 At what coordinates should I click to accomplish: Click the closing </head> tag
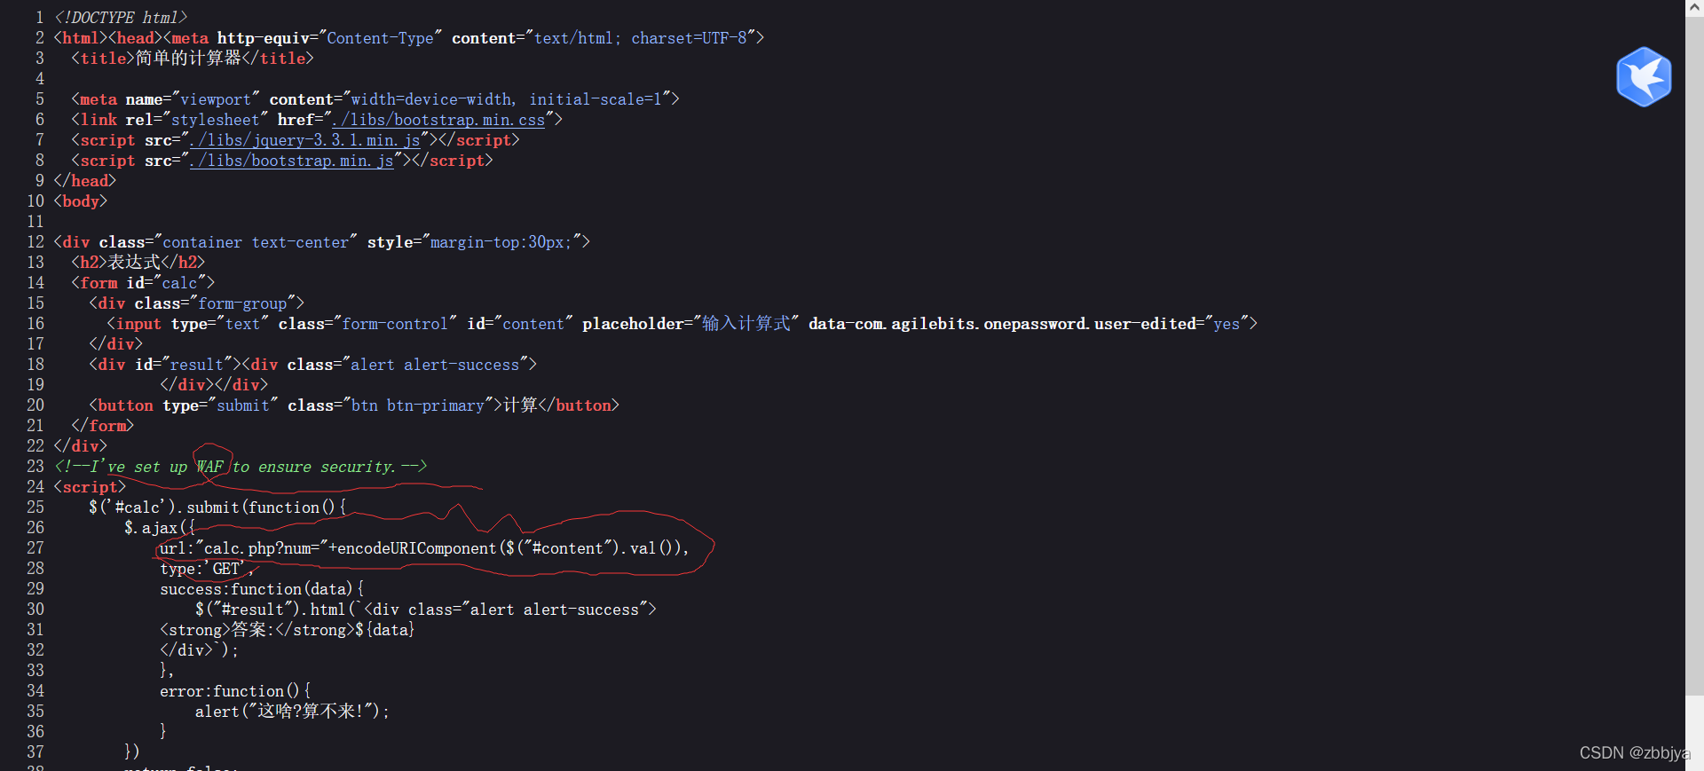pos(85,181)
